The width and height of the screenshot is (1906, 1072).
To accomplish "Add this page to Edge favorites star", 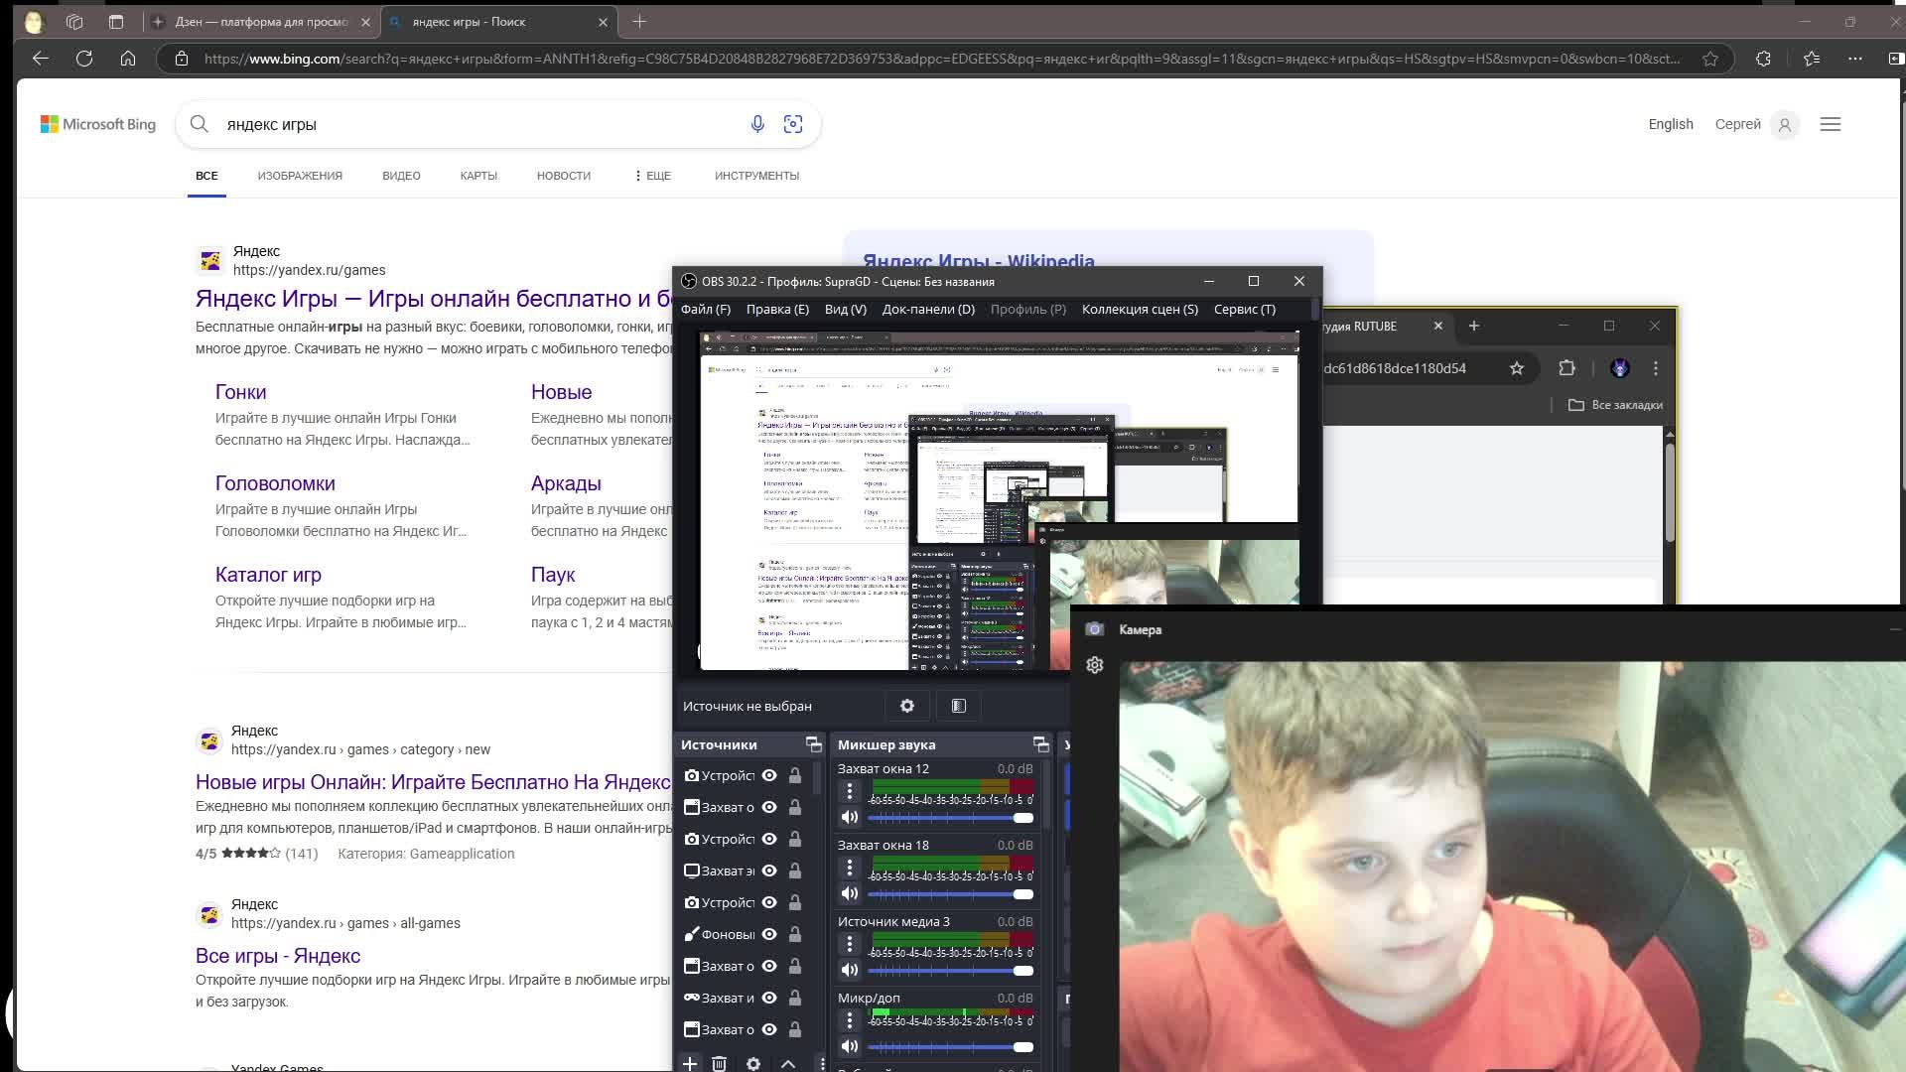I will click(1710, 59).
